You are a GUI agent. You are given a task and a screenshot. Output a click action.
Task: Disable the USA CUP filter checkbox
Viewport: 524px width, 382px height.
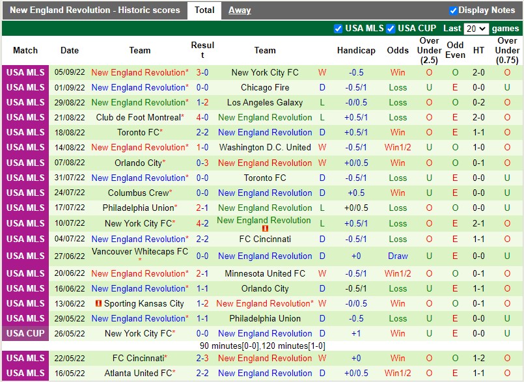point(389,28)
